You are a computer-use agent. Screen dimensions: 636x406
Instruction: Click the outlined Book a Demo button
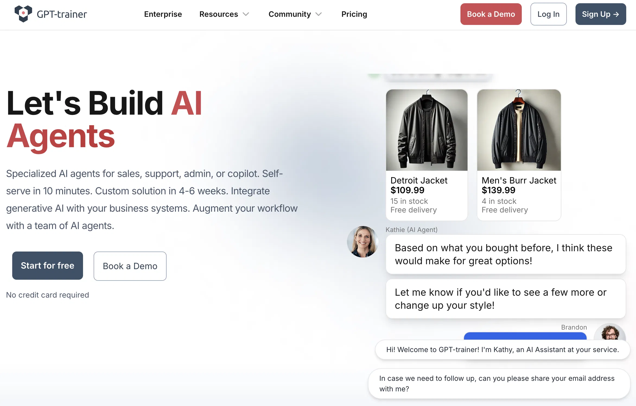pos(130,266)
